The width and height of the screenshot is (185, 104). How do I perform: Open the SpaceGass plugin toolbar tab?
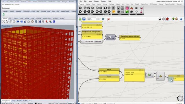(x=47, y=18)
